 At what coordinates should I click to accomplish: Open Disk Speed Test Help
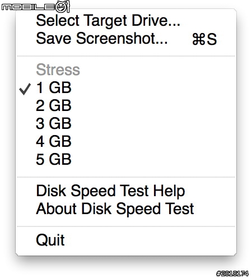[x=126, y=191]
